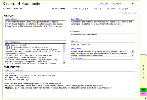
Task: Click inside the Family History text box
Action: click(101, 54)
